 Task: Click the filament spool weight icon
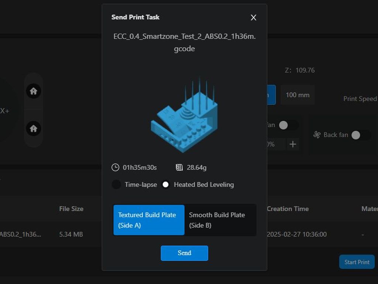[179, 168]
